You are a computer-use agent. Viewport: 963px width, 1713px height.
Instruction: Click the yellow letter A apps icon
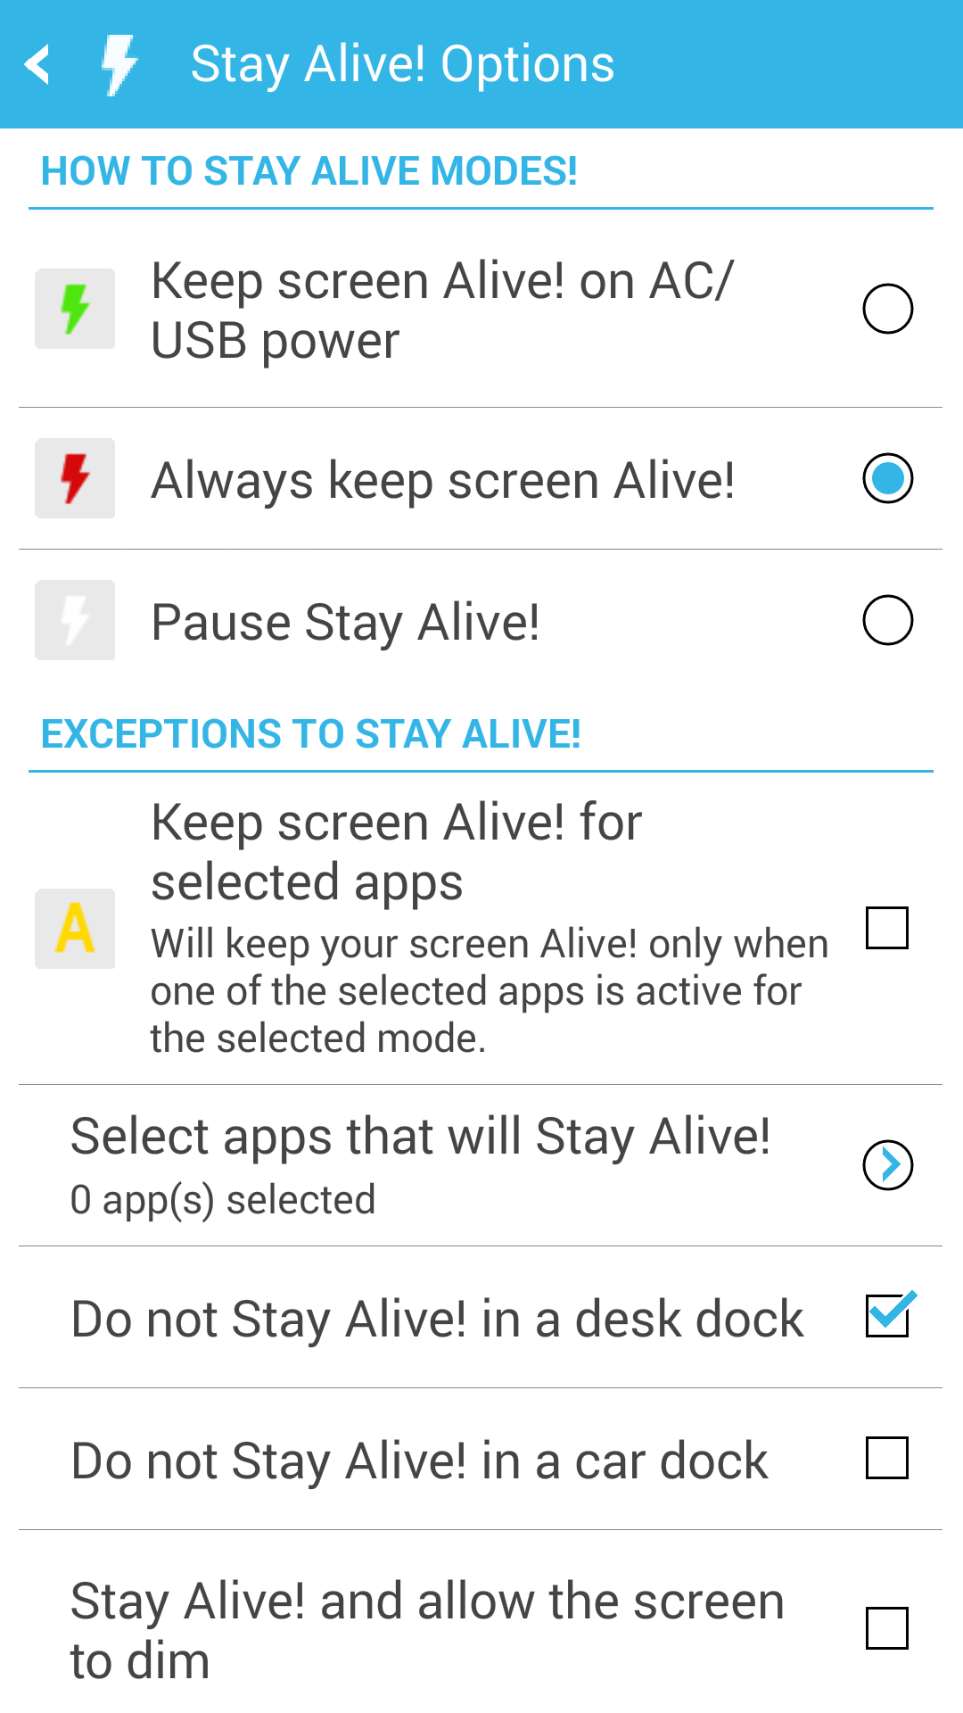click(75, 929)
